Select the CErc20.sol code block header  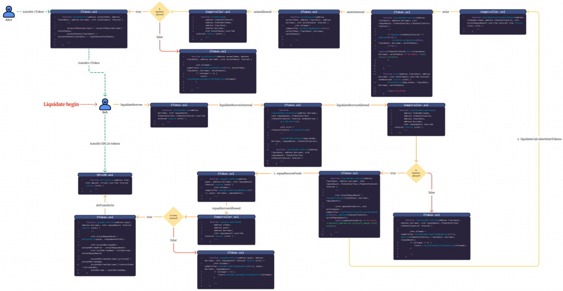pos(105,174)
